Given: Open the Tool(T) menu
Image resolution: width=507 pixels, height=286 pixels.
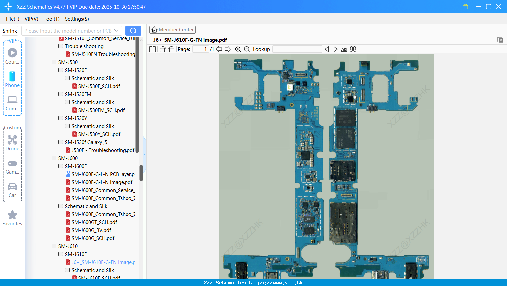Looking at the screenshot, I should point(52,19).
